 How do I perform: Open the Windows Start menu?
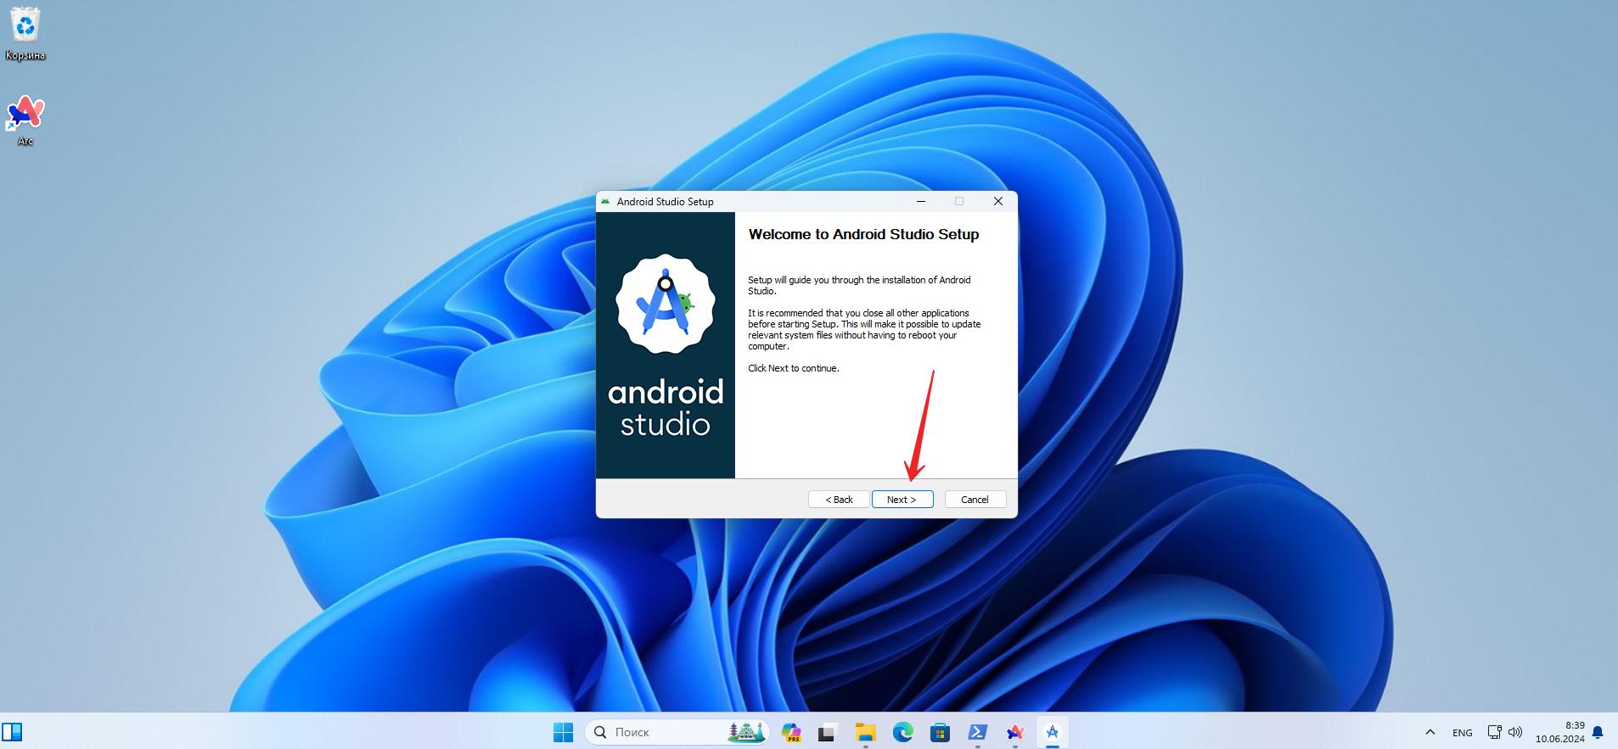pyautogui.click(x=563, y=732)
